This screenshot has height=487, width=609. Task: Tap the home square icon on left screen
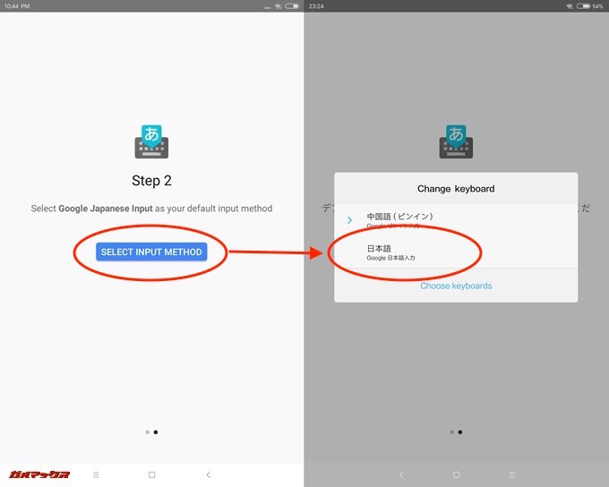[x=152, y=474]
